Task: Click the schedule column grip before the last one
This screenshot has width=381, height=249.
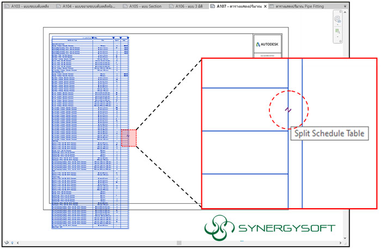Action: pyautogui.click(x=121, y=37)
